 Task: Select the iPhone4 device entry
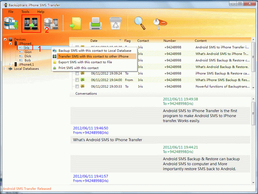point(25,43)
